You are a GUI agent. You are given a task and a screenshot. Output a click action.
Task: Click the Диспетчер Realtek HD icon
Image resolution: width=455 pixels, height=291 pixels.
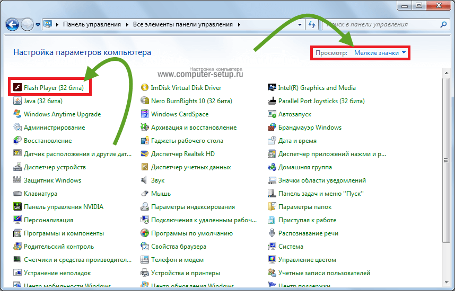[144, 154]
